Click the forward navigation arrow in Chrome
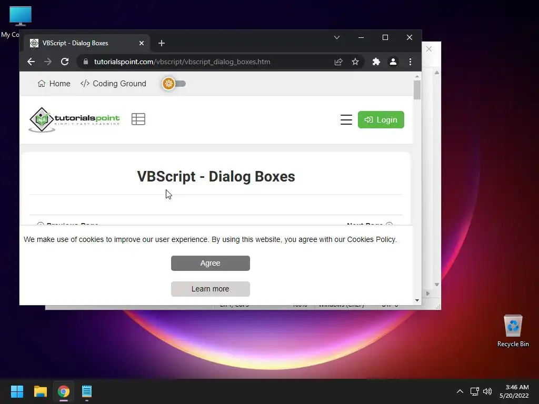 pyautogui.click(x=48, y=62)
